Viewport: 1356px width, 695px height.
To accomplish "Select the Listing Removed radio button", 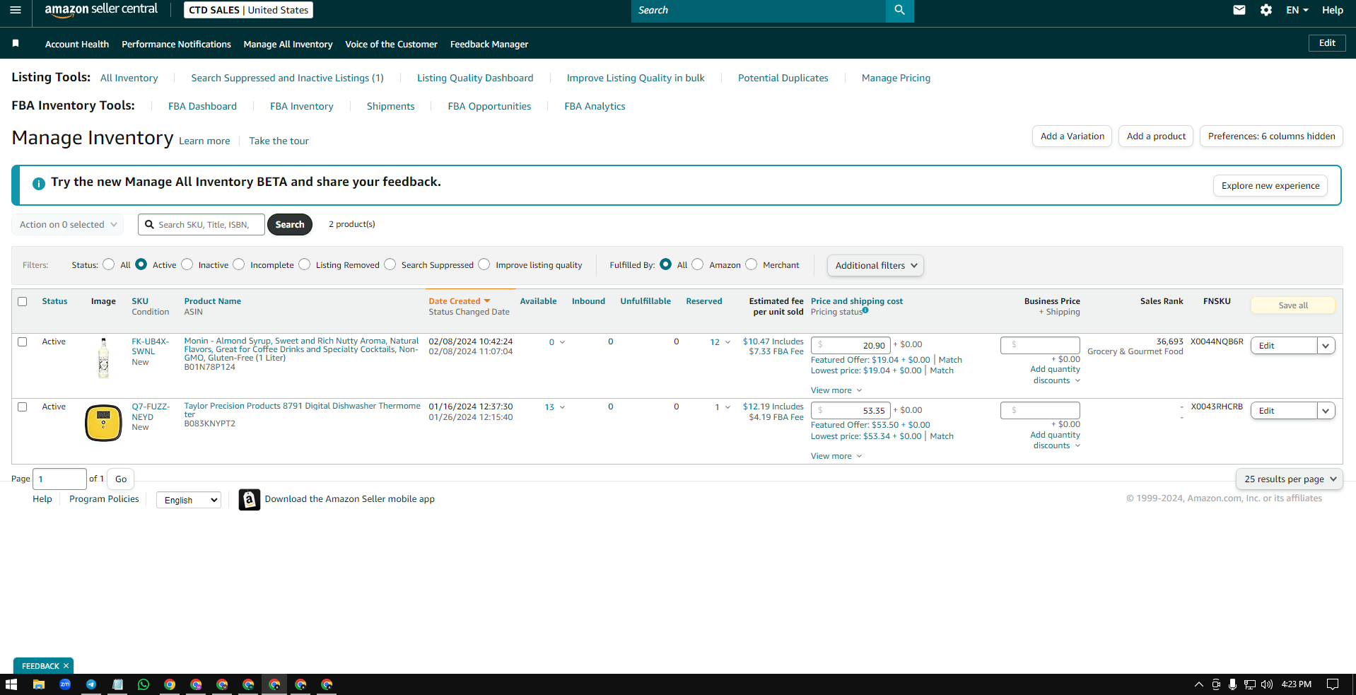I will click(305, 264).
